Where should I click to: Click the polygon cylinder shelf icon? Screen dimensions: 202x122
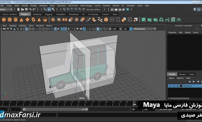tap(16, 20)
